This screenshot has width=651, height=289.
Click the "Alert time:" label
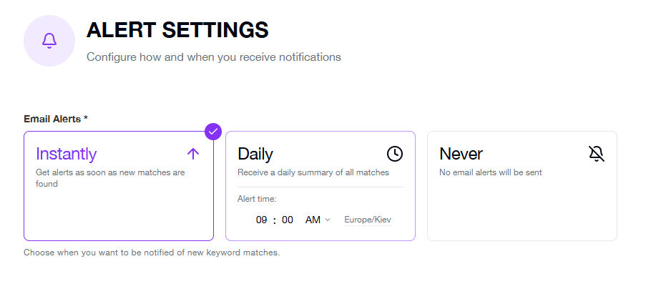click(x=257, y=199)
